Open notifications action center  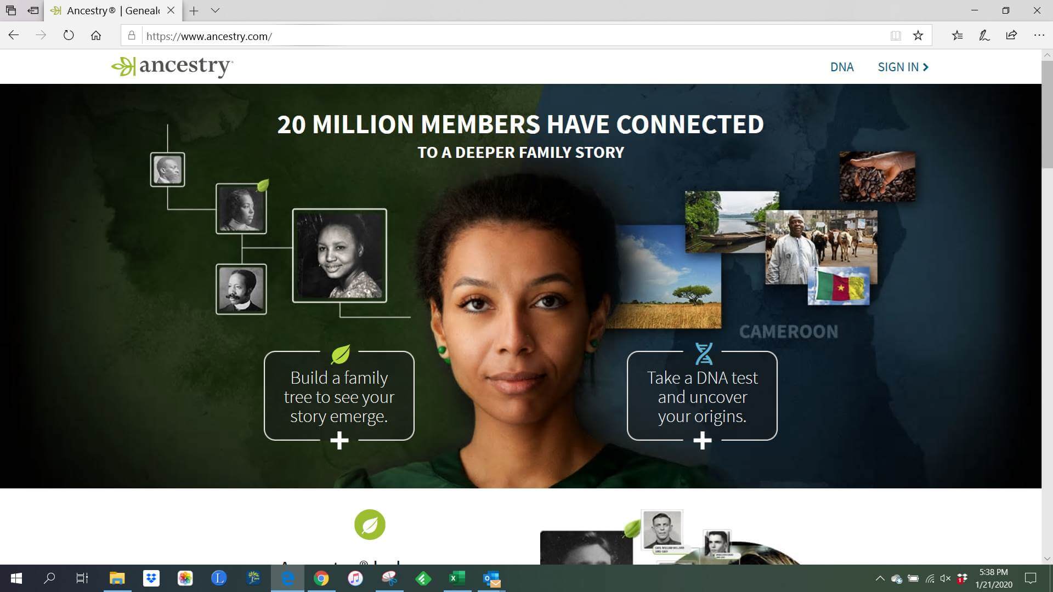(1031, 578)
